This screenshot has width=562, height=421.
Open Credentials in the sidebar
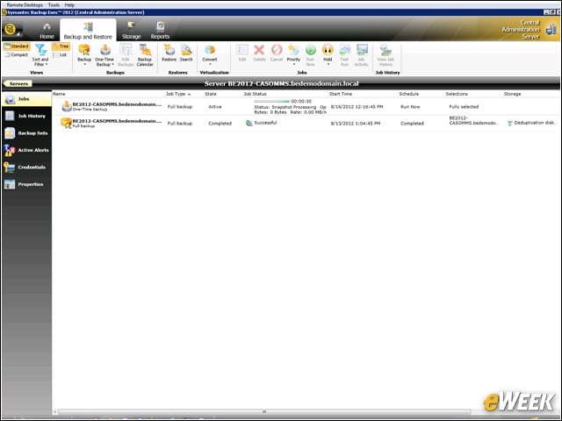[x=26, y=168]
